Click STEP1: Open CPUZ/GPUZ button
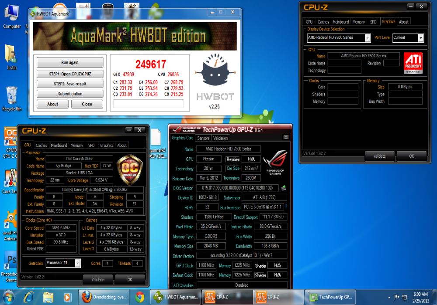The width and height of the screenshot is (437, 305). 70,74
